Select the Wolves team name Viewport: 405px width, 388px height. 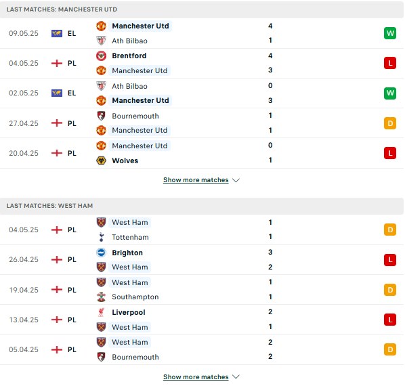pos(125,160)
